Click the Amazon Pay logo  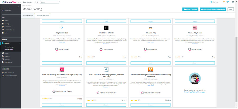150,28
